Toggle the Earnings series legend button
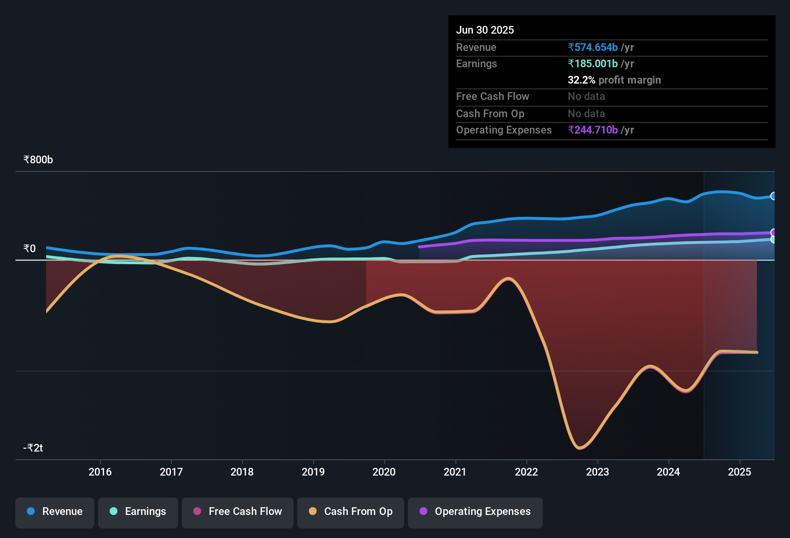Image resolution: width=790 pixels, height=538 pixels. 138,512
